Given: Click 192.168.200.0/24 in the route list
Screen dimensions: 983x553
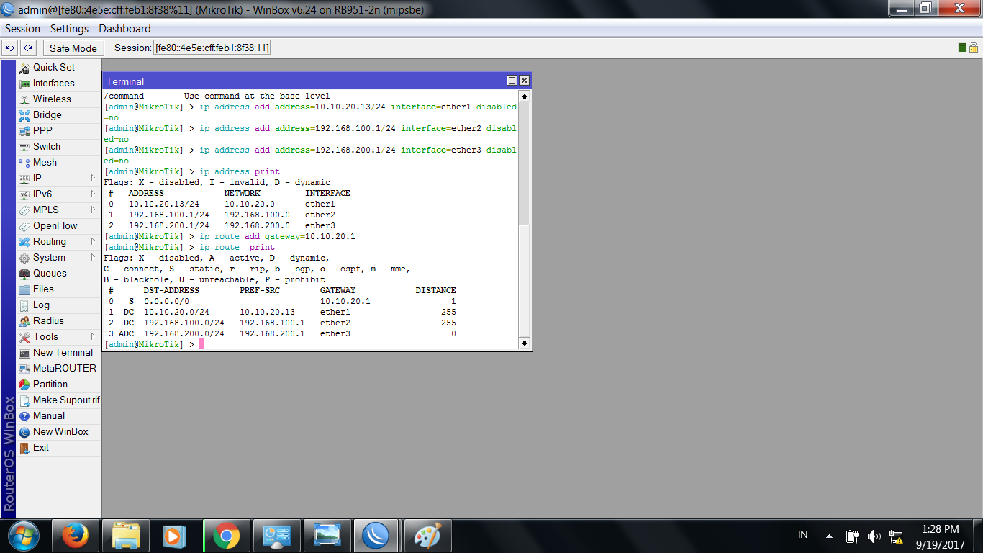Looking at the screenshot, I should [184, 333].
